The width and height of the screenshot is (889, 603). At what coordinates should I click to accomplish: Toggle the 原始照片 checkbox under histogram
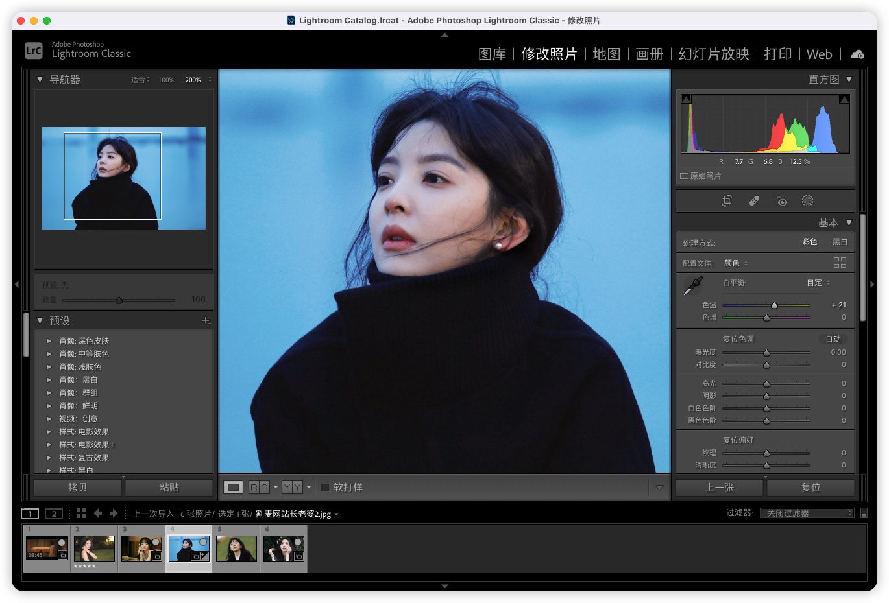point(684,176)
